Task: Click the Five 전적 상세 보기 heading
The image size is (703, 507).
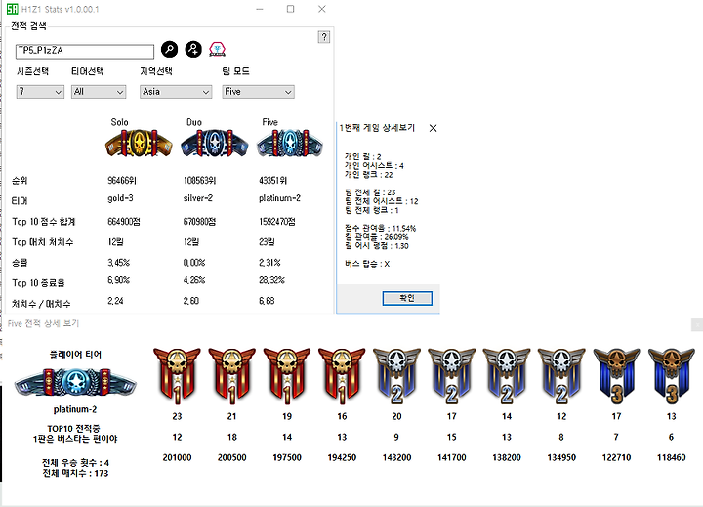Action: (44, 323)
